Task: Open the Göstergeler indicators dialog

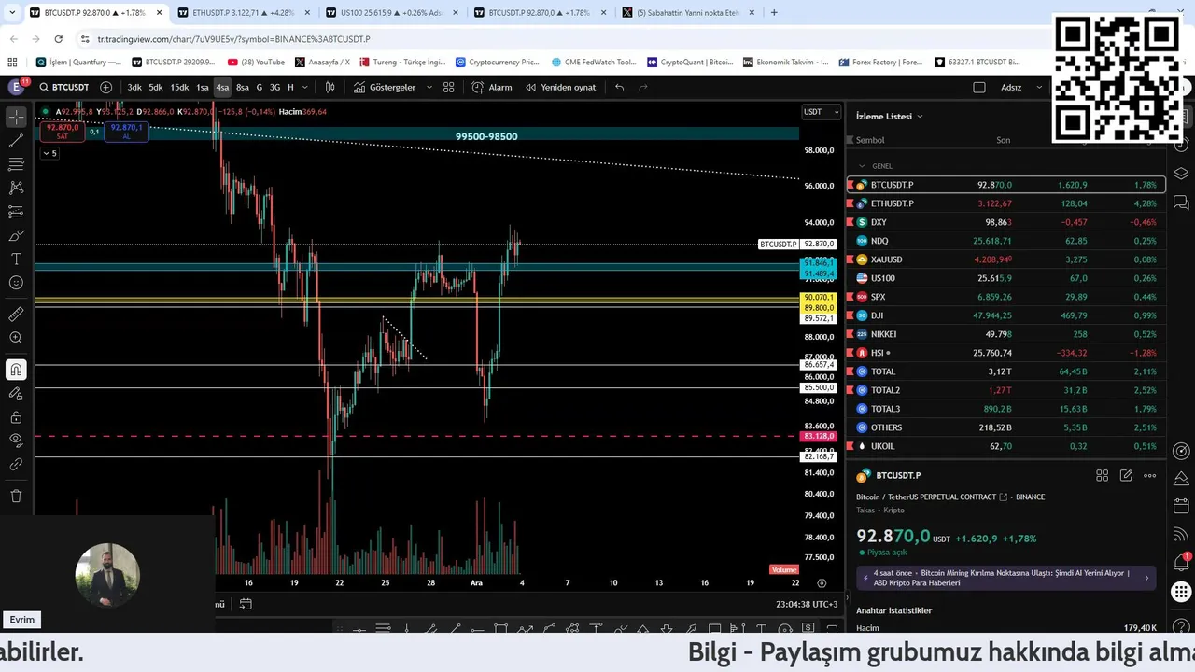Action: click(385, 87)
